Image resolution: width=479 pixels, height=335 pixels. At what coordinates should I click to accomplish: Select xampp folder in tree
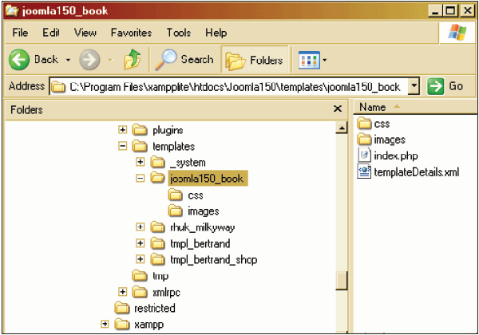[149, 325]
